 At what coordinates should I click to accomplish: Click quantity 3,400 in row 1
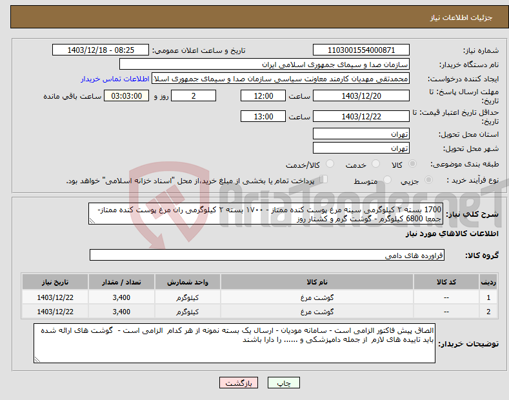[121, 297]
